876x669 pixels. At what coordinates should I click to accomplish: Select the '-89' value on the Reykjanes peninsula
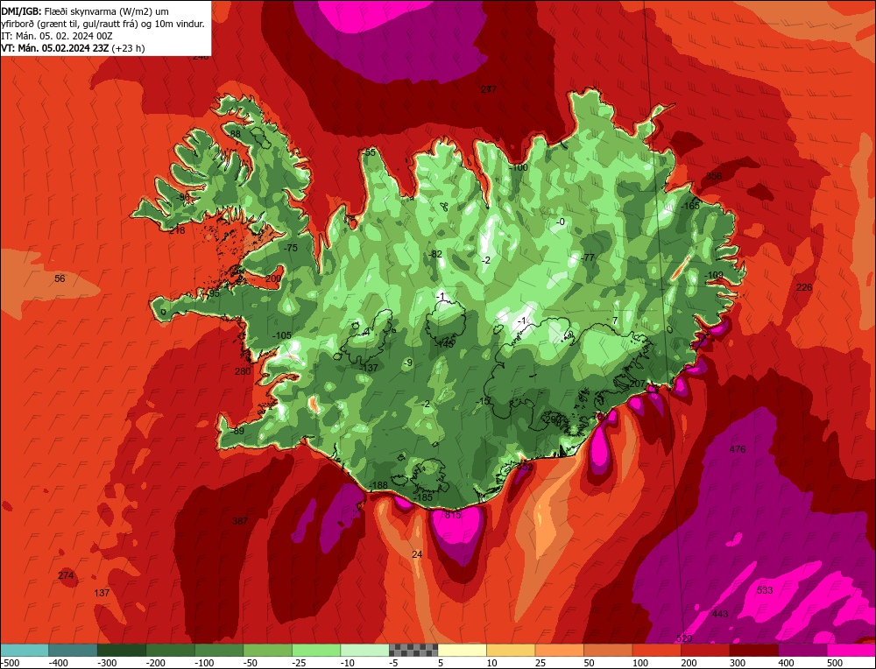point(237,431)
